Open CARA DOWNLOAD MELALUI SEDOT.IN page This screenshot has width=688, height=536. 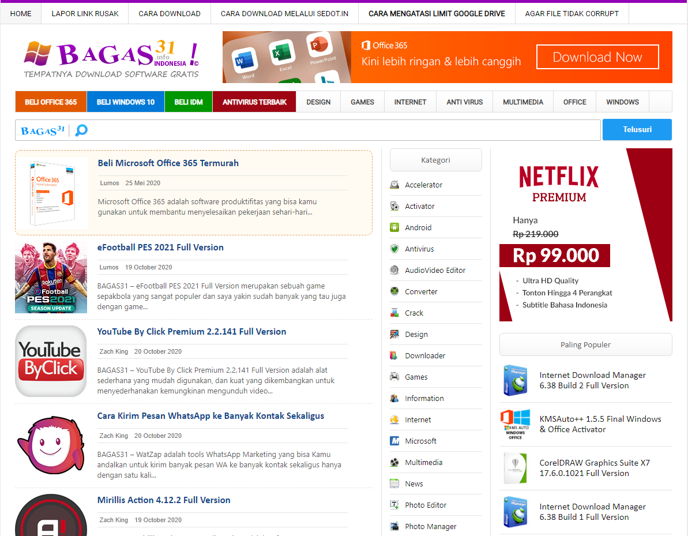point(284,14)
